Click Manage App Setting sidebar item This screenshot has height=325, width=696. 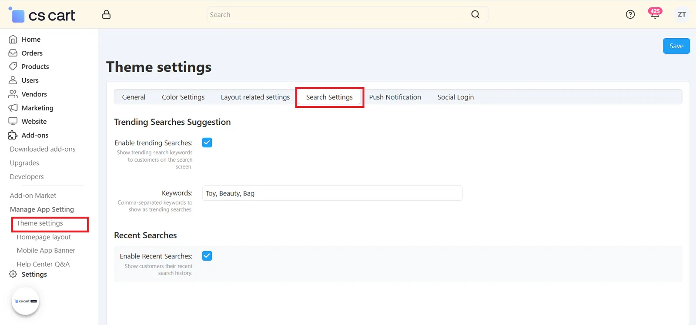tap(42, 209)
